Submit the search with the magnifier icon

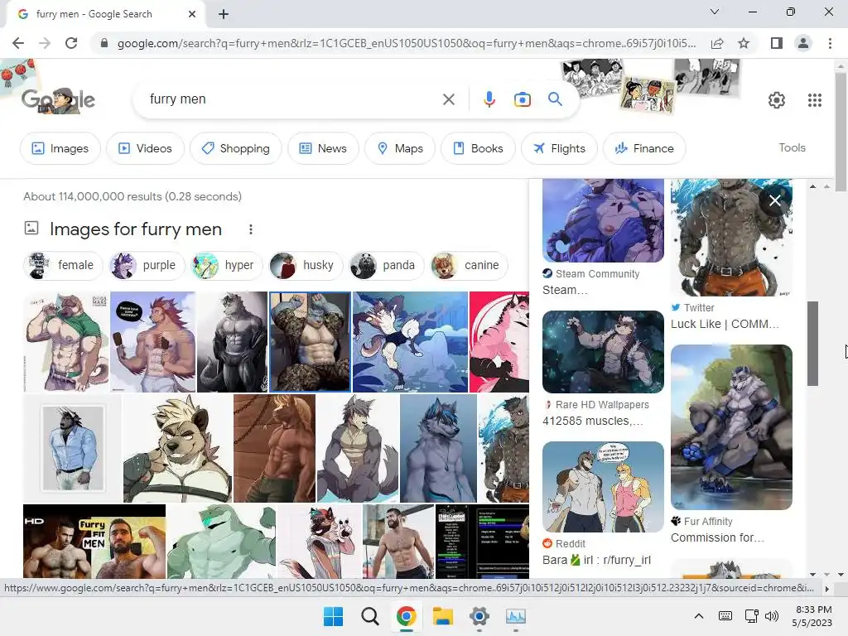[x=555, y=99]
